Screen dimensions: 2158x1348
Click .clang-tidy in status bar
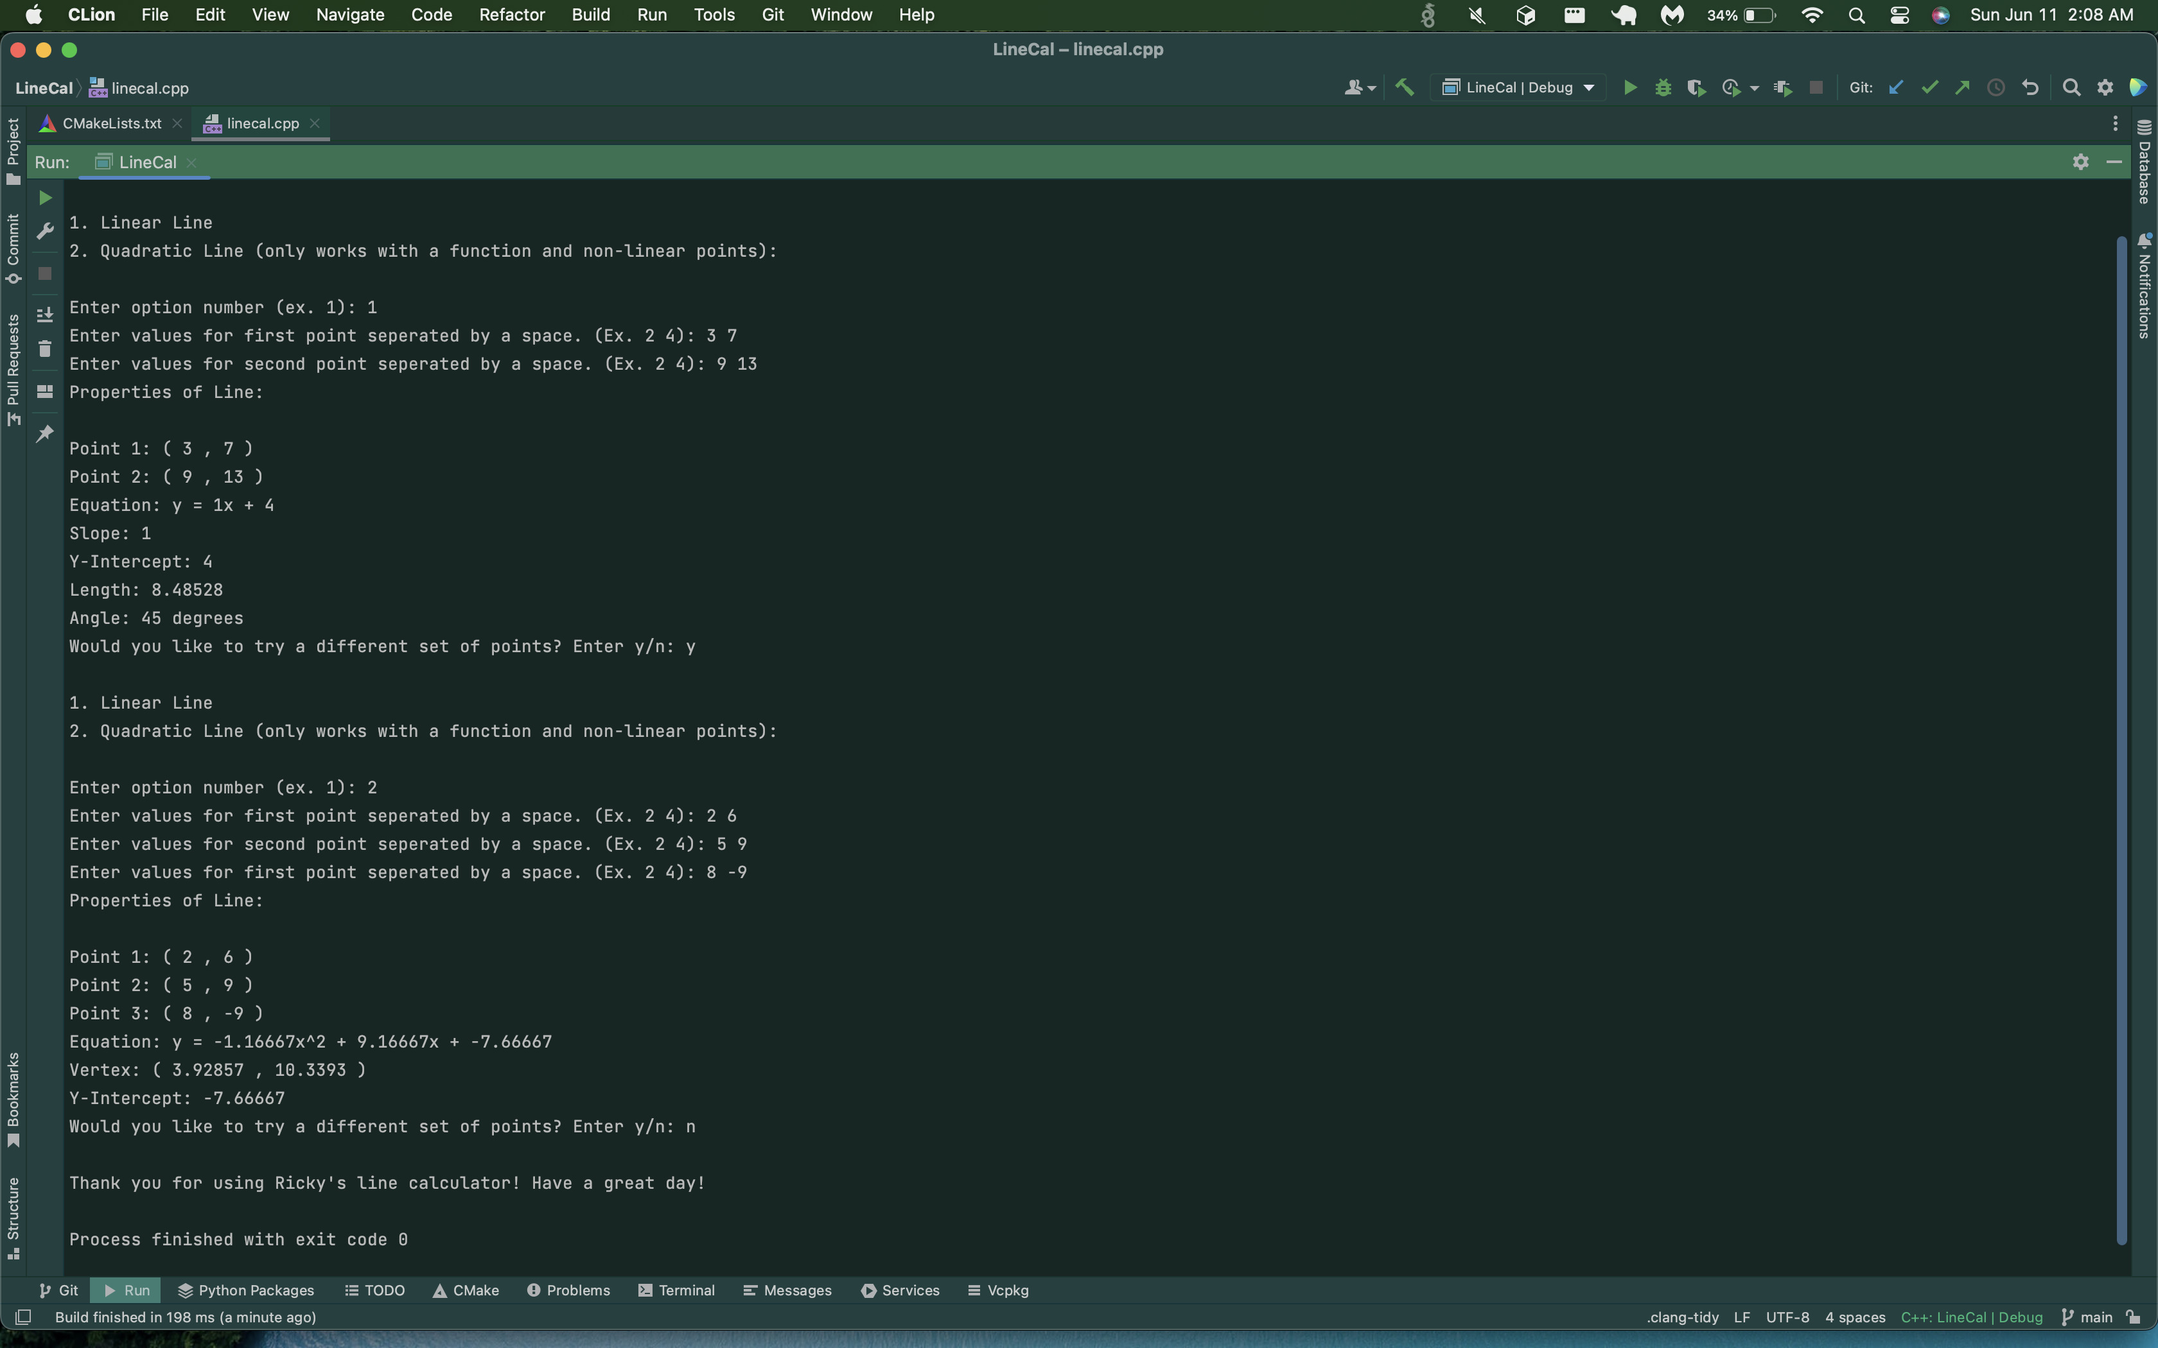(x=1682, y=1317)
